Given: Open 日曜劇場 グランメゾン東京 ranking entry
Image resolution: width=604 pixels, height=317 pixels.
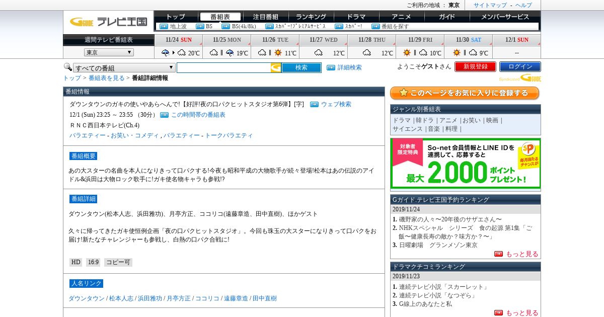Looking at the screenshot, I should tap(438, 245).
